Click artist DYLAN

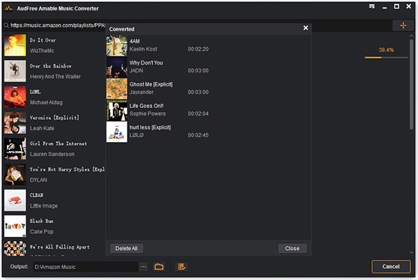(x=38, y=180)
